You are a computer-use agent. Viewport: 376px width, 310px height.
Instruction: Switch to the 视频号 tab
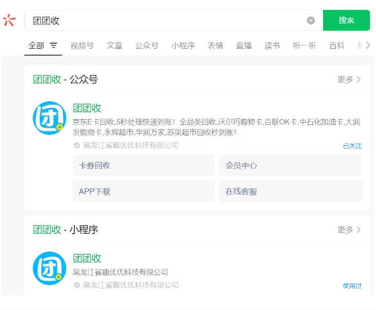point(82,46)
